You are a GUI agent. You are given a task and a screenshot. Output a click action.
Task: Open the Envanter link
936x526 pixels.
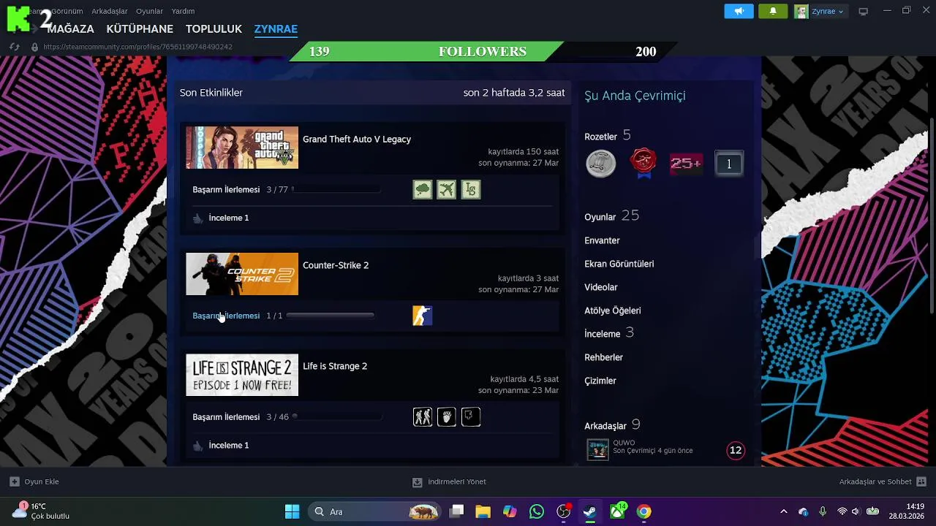(602, 240)
